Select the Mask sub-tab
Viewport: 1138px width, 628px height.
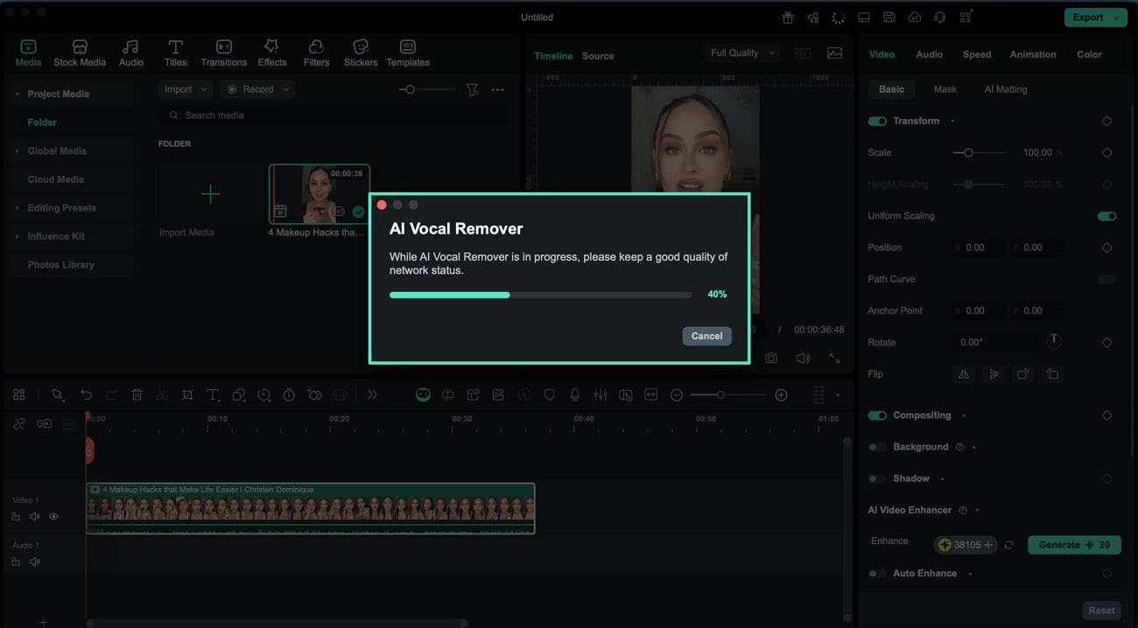[x=945, y=89]
